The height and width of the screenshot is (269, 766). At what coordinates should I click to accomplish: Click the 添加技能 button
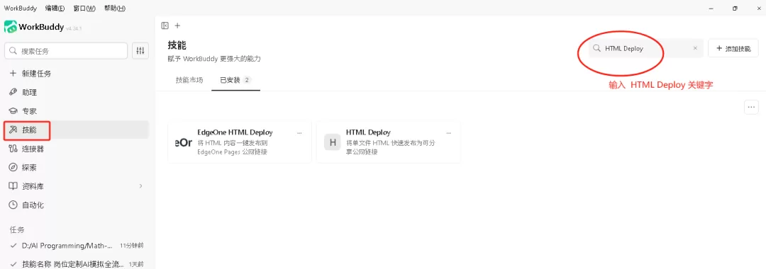[x=733, y=48]
